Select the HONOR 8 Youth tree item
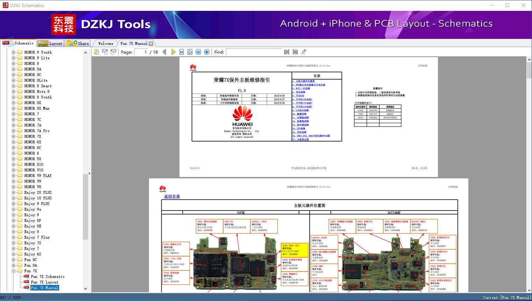 tap(38, 97)
